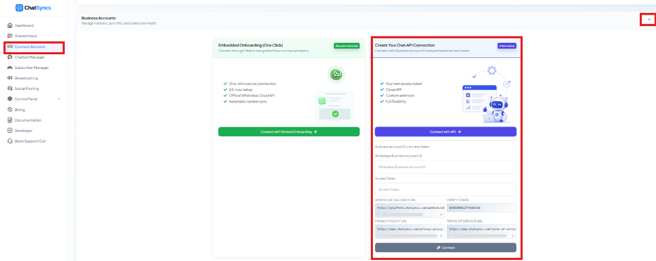Click the Control Panel gear icon
The image size is (656, 261).
click(x=10, y=99)
